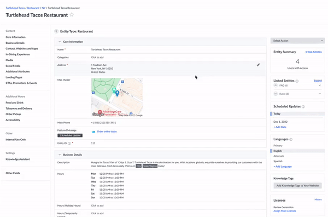Screen dimensions: 328x217
Task: Select English primary language
Action: pyautogui.click(x=298, y=151)
